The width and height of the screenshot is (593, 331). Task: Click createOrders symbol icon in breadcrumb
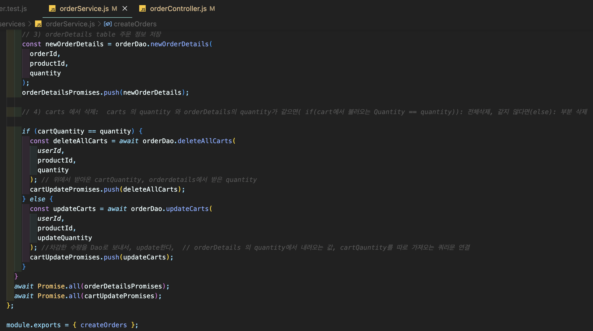[x=108, y=24]
